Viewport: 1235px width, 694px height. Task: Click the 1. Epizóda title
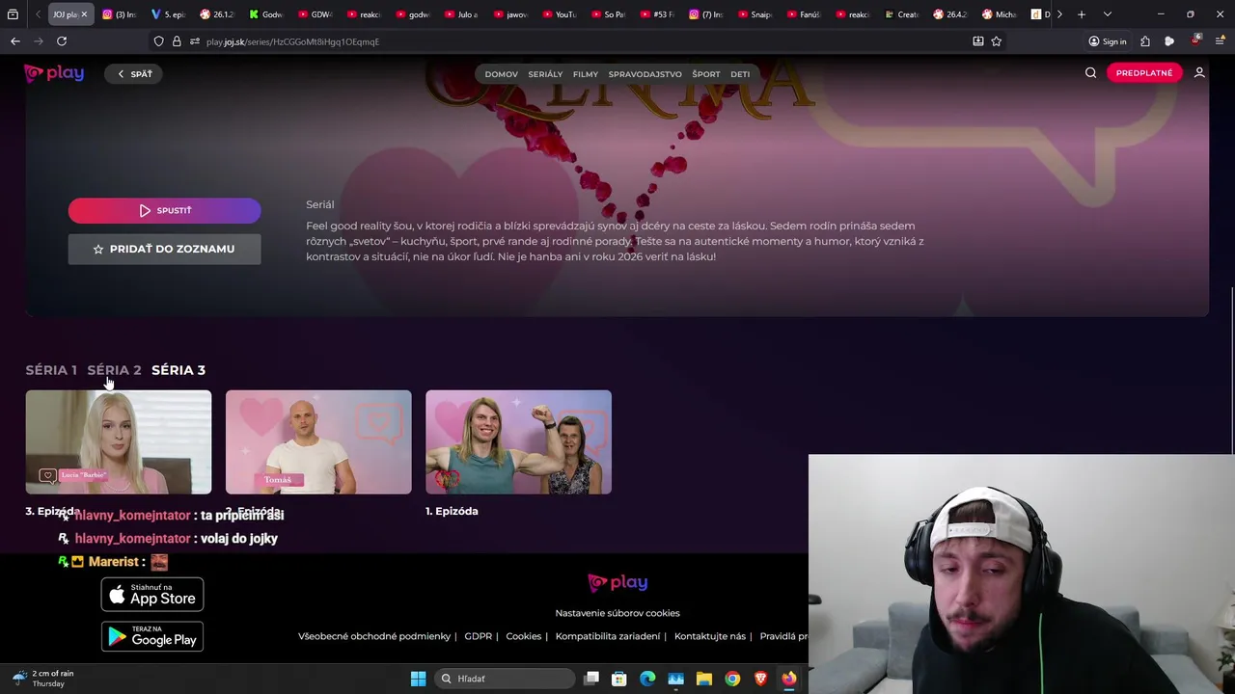click(x=452, y=511)
